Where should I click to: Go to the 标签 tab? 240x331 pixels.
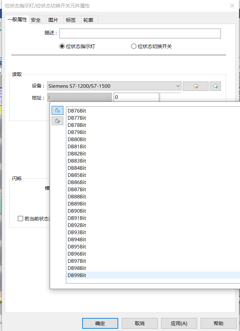pyautogui.click(x=71, y=20)
